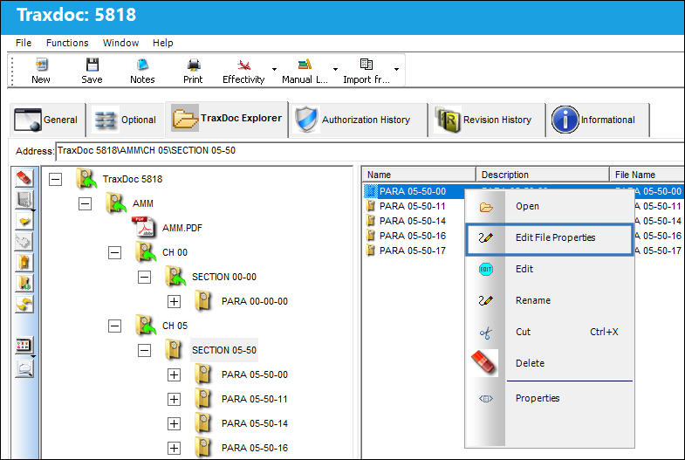The width and height of the screenshot is (685, 460).
Task: Click the Address path input field
Action: 370,151
